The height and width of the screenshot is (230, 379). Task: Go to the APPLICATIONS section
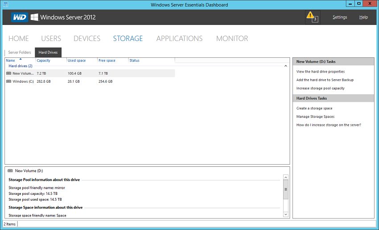click(x=179, y=38)
